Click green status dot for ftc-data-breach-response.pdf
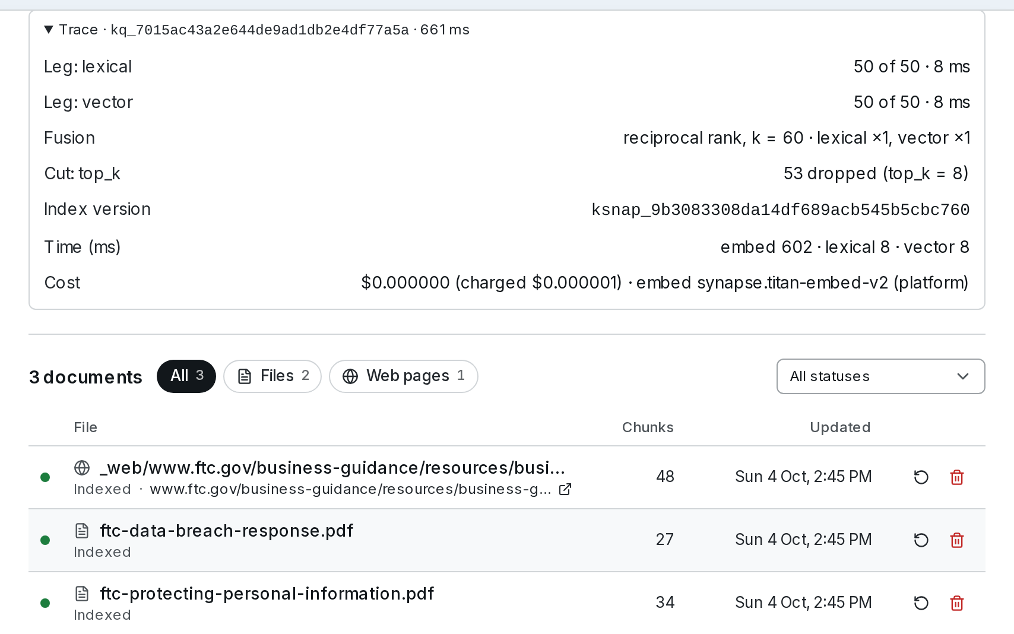 [x=45, y=540]
